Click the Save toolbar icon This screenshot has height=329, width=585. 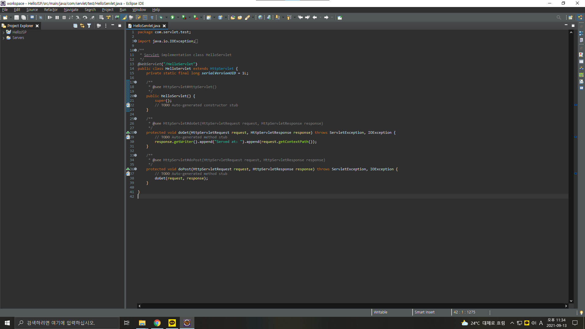(16, 18)
